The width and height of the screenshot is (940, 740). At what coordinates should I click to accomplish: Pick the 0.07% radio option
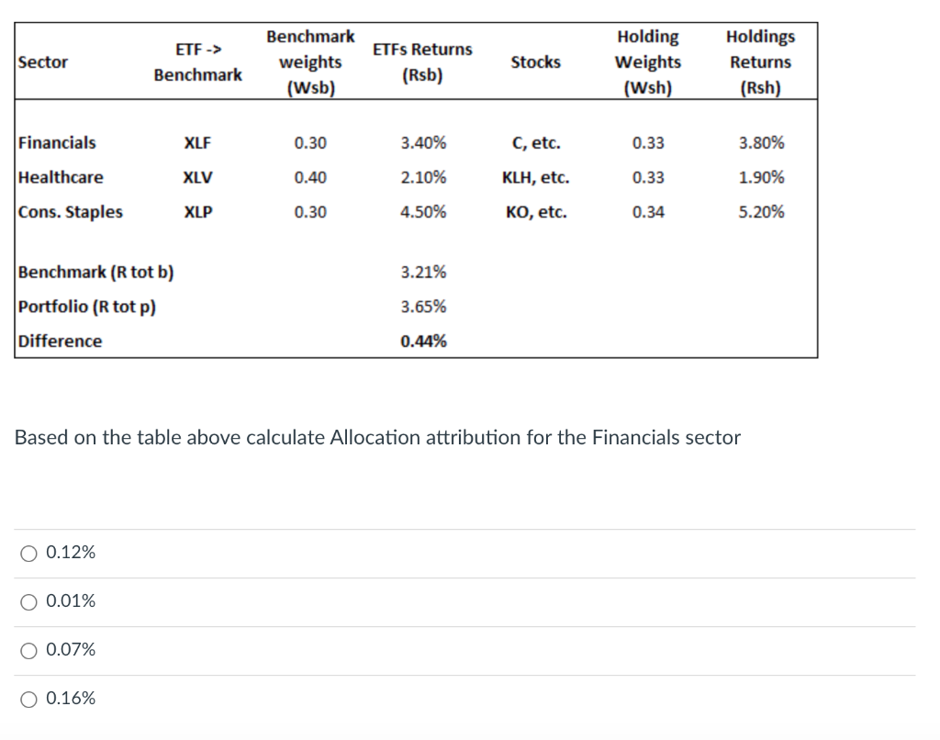click(x=28, y=650)
